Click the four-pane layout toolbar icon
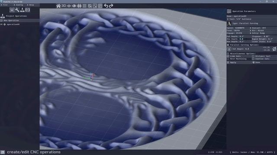The image size is (277, 155). coord(100,6)
